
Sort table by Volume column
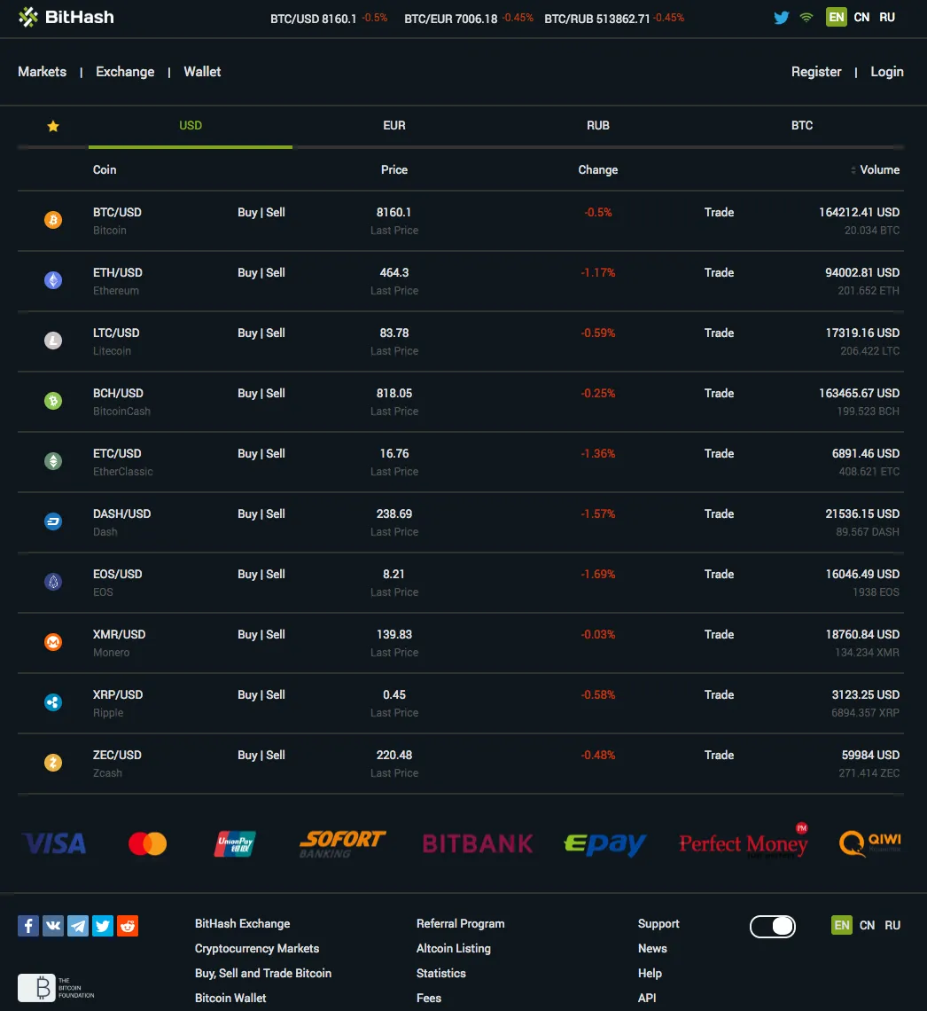coord(876,169)
